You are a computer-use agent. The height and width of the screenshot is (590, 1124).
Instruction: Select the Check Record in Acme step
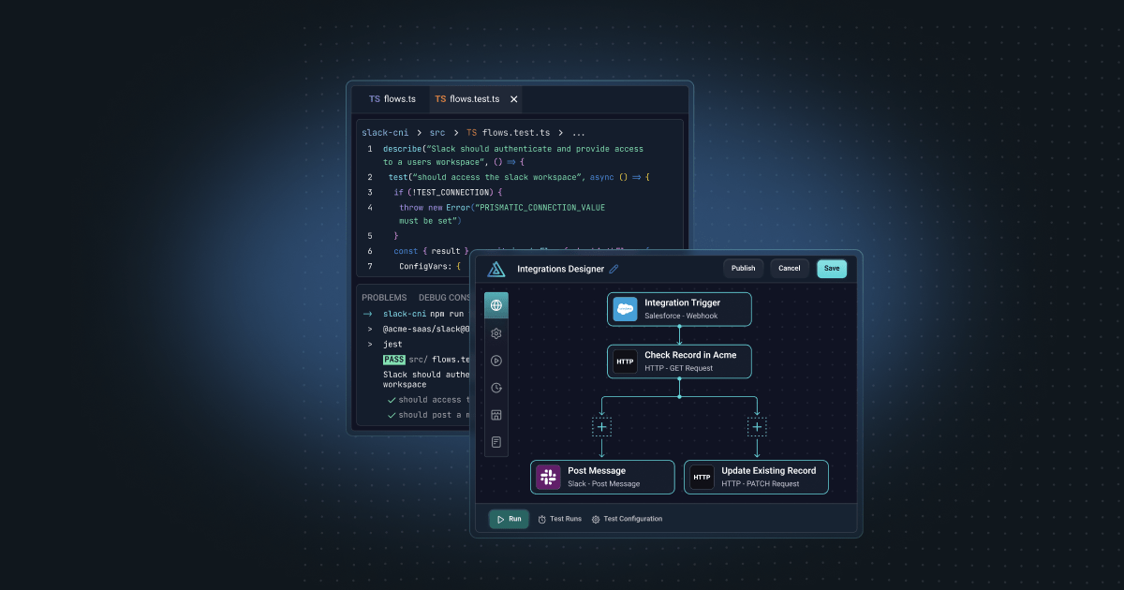coord(679,361)
